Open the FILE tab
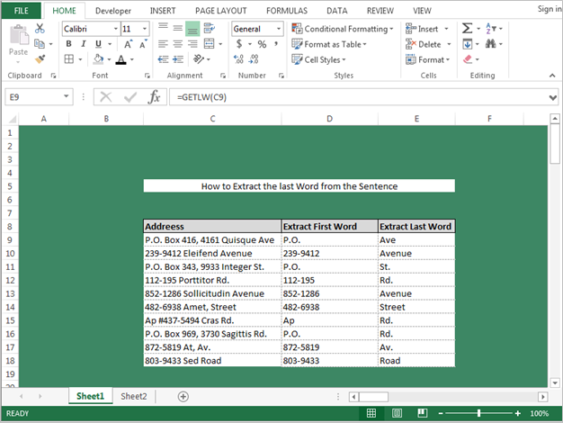 coord(22,11)
